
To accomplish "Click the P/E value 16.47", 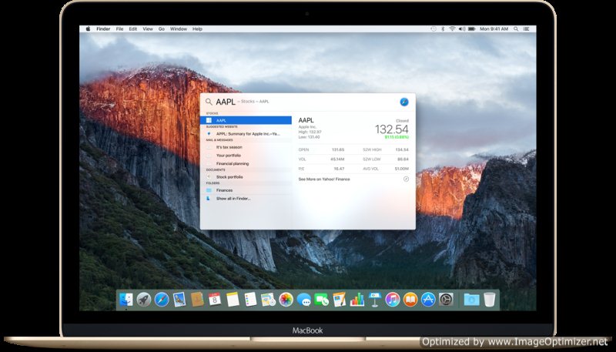I will coord(339,169).
